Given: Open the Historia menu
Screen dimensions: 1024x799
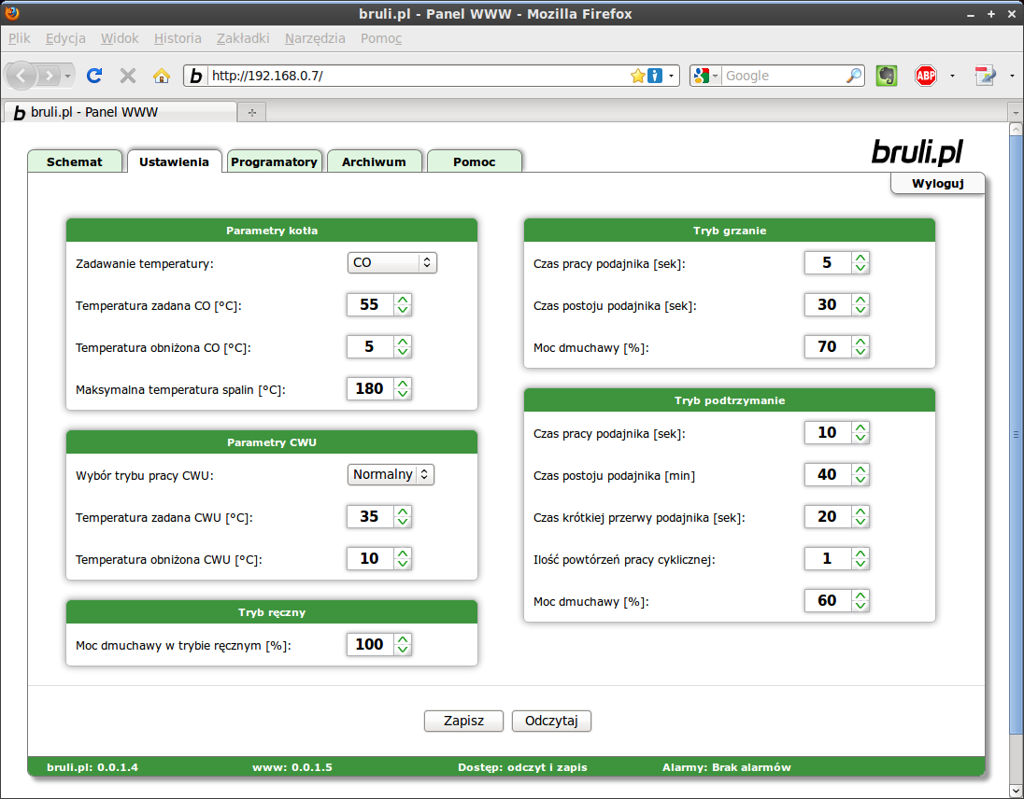Looking at the screenshot, I should 178,38.
